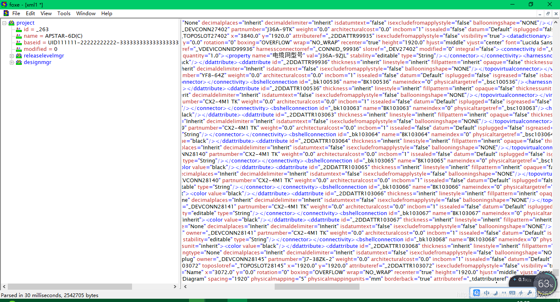The width and height of the screenshot is (560, 302).
Task: Expand the releaselevelmgr node
Action: tap(11, 55)
